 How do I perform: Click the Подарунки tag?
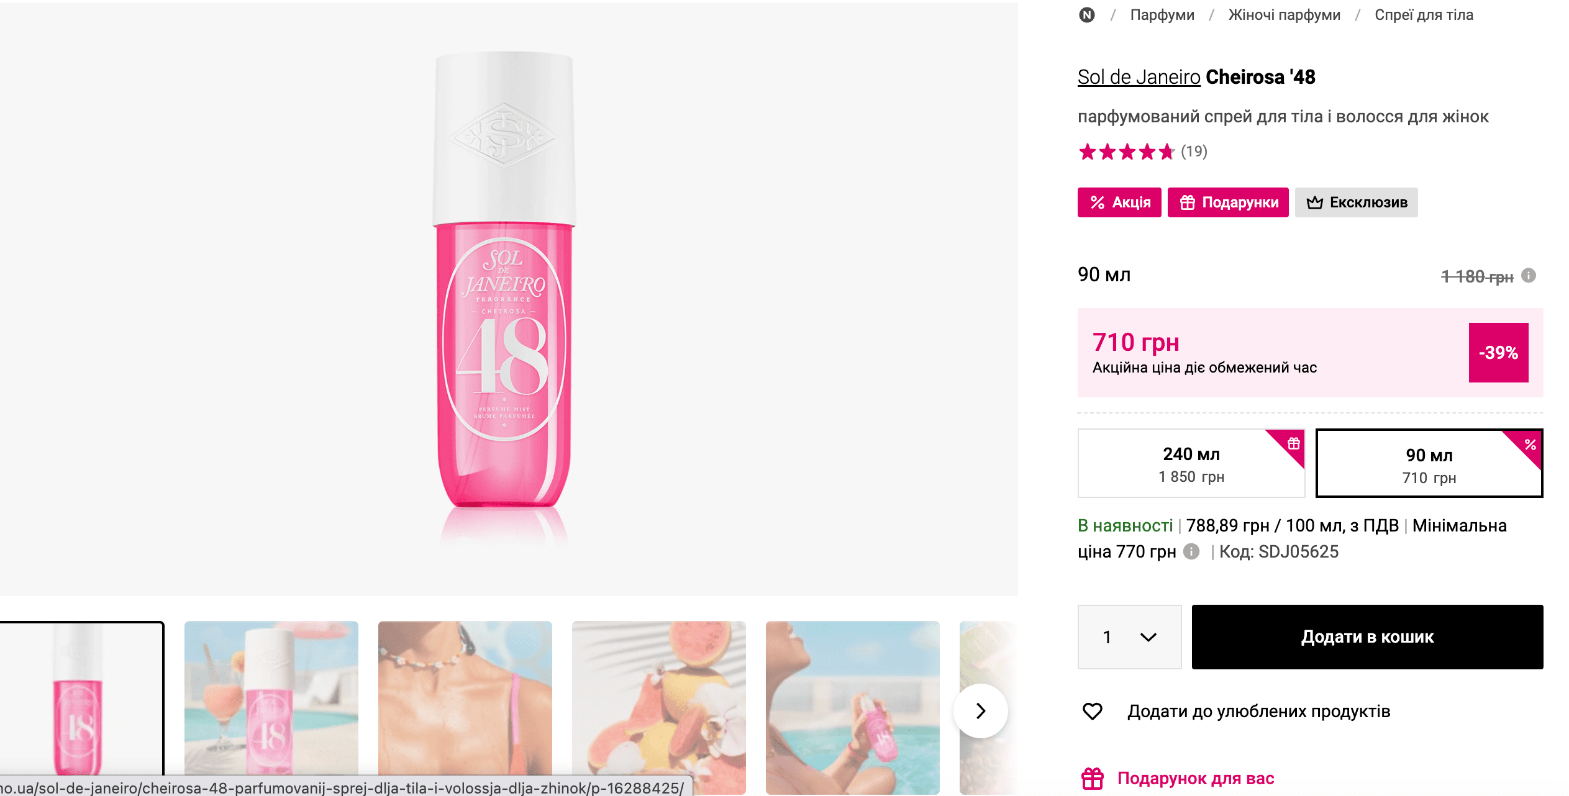point(1228,202)
